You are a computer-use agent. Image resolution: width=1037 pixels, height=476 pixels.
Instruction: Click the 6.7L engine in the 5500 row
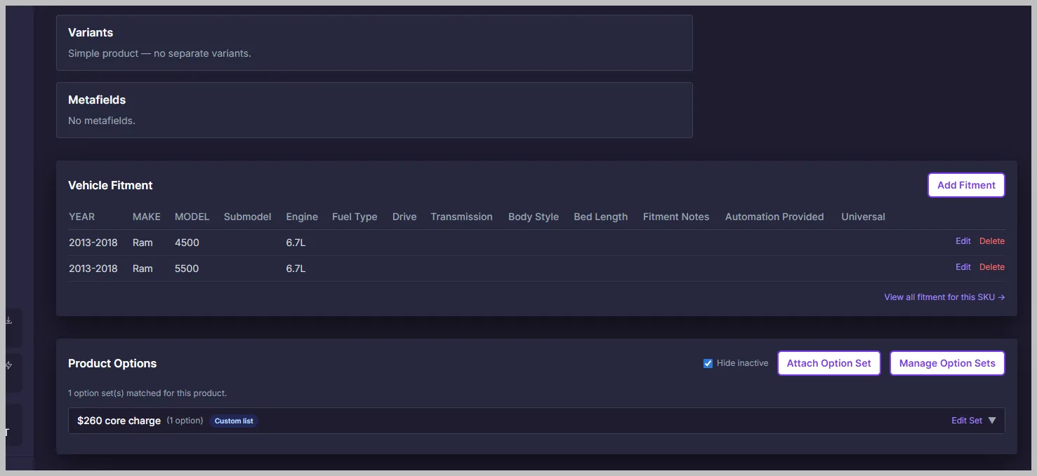(296, 268)
